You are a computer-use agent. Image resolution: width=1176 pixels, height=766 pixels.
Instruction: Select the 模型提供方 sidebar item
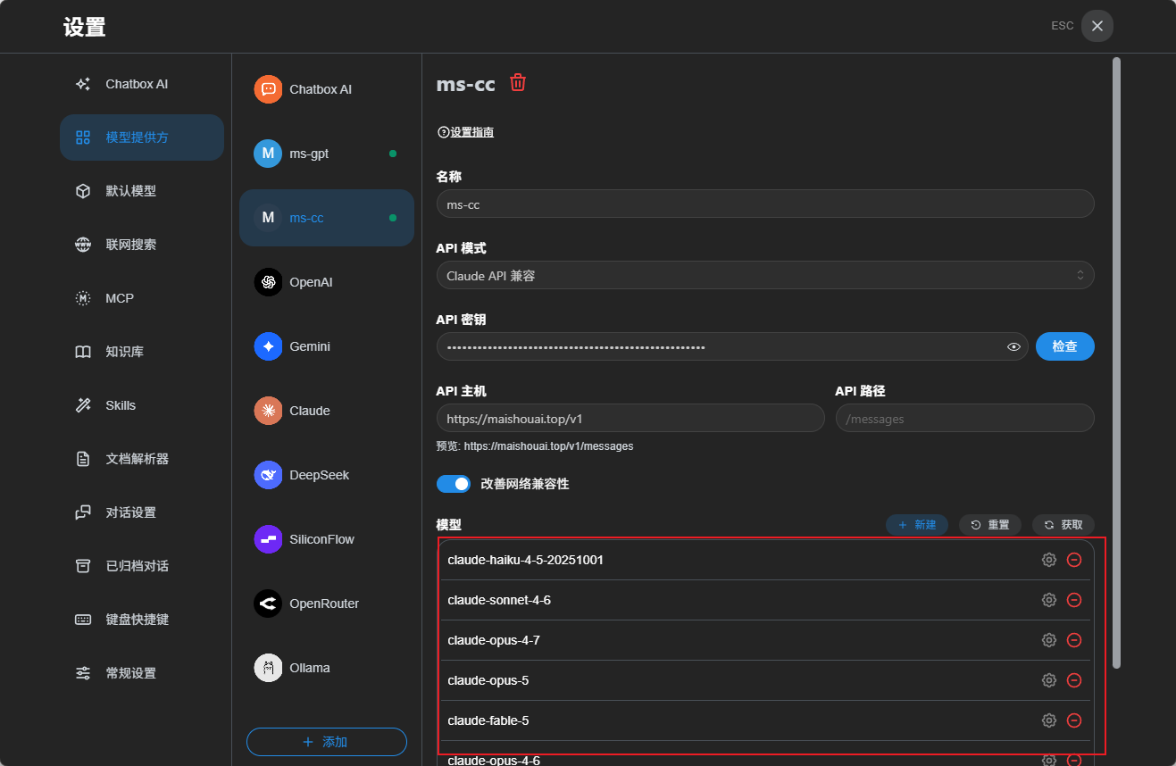point(141,137)
